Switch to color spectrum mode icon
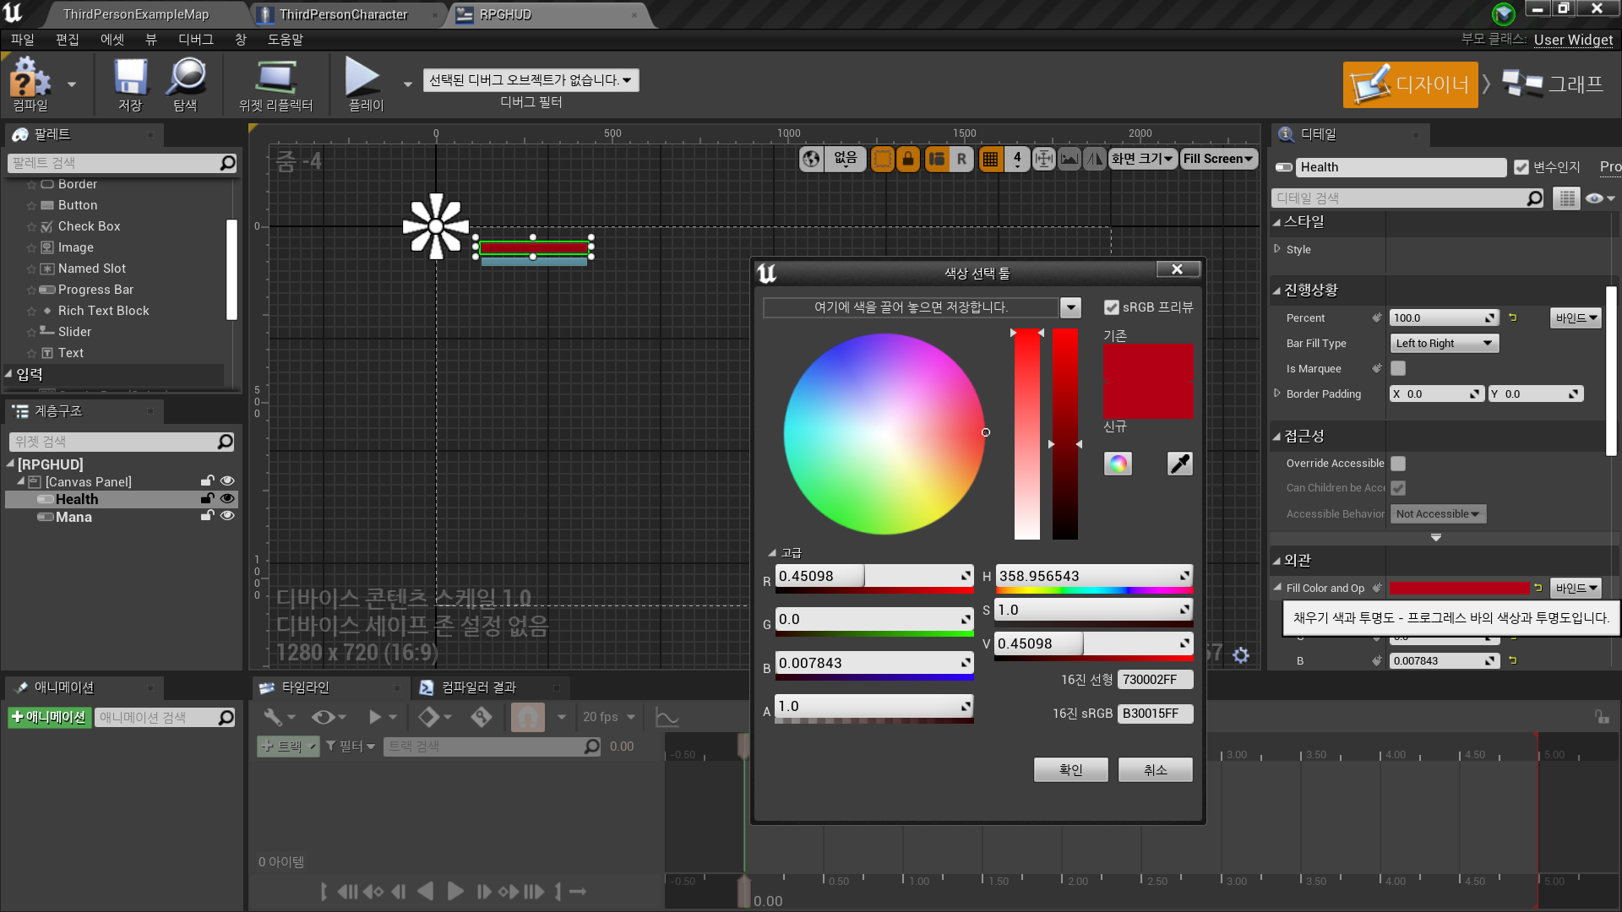The height and width of the screenshot is (912, 1622). pos(1118,464)
